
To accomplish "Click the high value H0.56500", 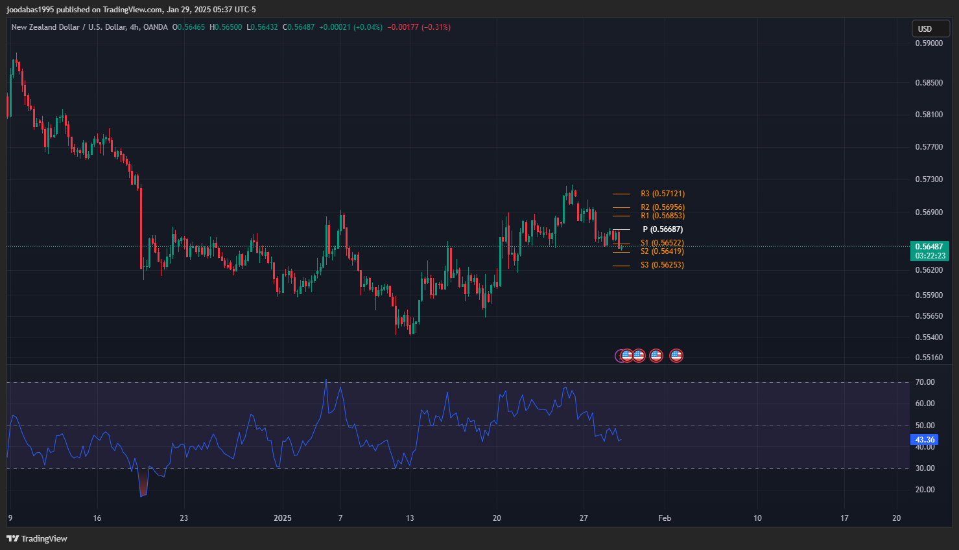I will [226, 27].
